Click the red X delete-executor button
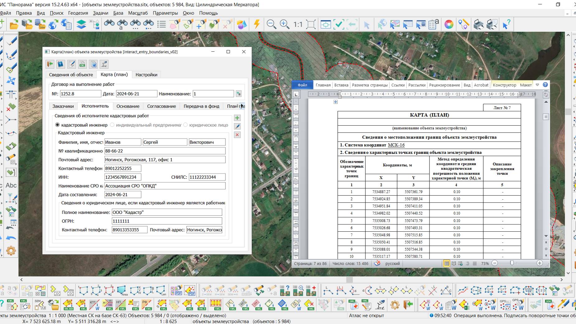 (x=237, y=135)
